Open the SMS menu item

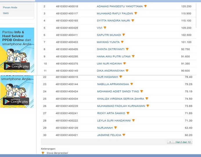click(6, 13)
